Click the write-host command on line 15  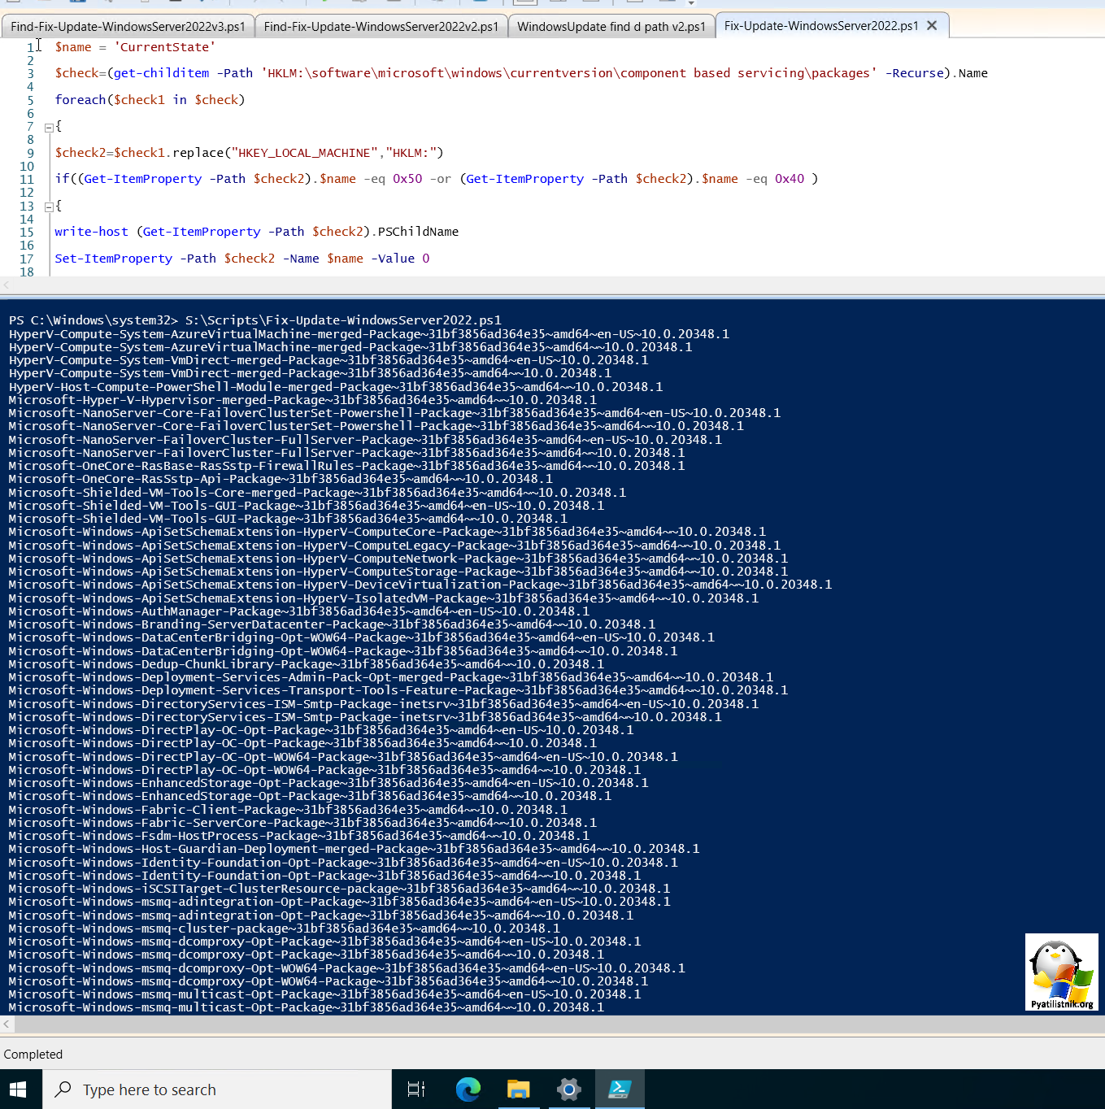(91, 232)
